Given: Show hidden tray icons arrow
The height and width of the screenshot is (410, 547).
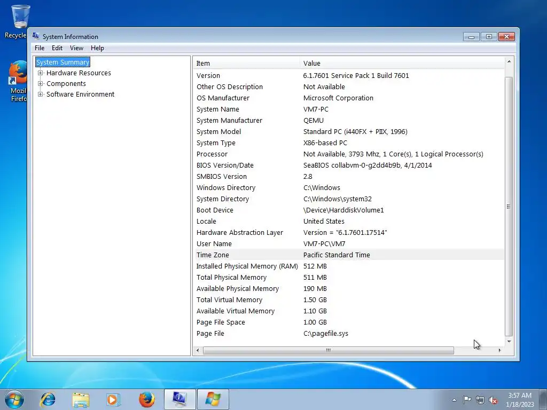Looking at the screenshot, I should tap(454, 400).
